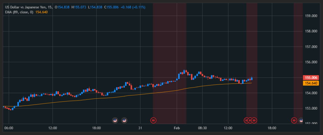The image size is (323, 135).
Task: Click the 159.000 level on the price axis
Action: point(311,16)
